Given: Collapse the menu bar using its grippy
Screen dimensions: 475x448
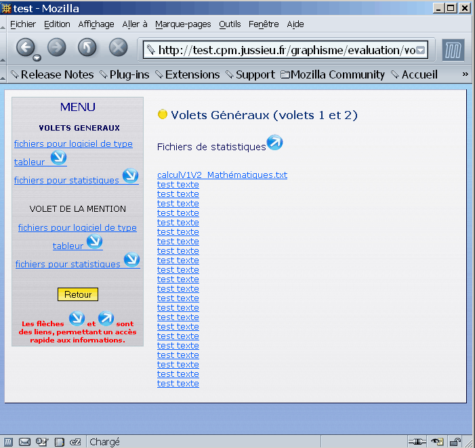Looking at the screenshot, I should pyautogui.click(x=3, y=23).
